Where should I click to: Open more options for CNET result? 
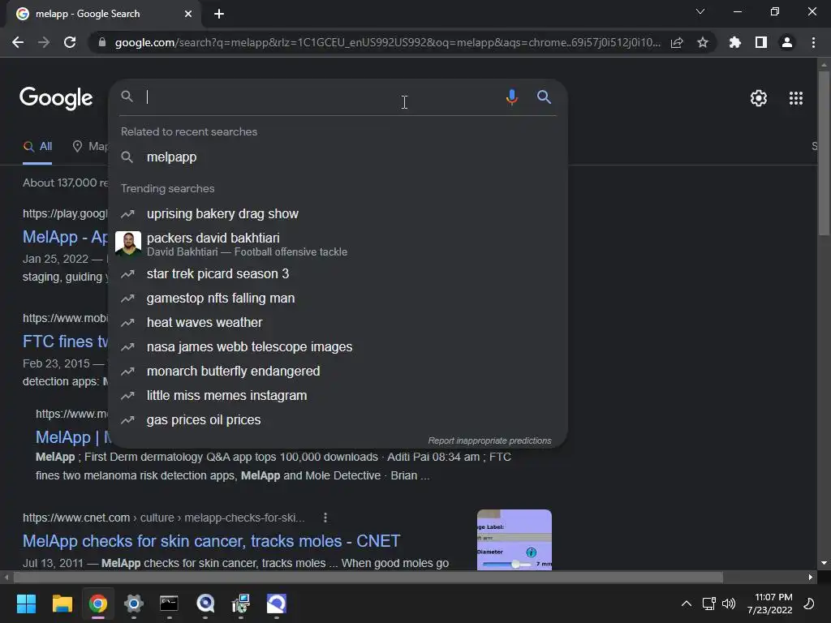click(325, 518)
